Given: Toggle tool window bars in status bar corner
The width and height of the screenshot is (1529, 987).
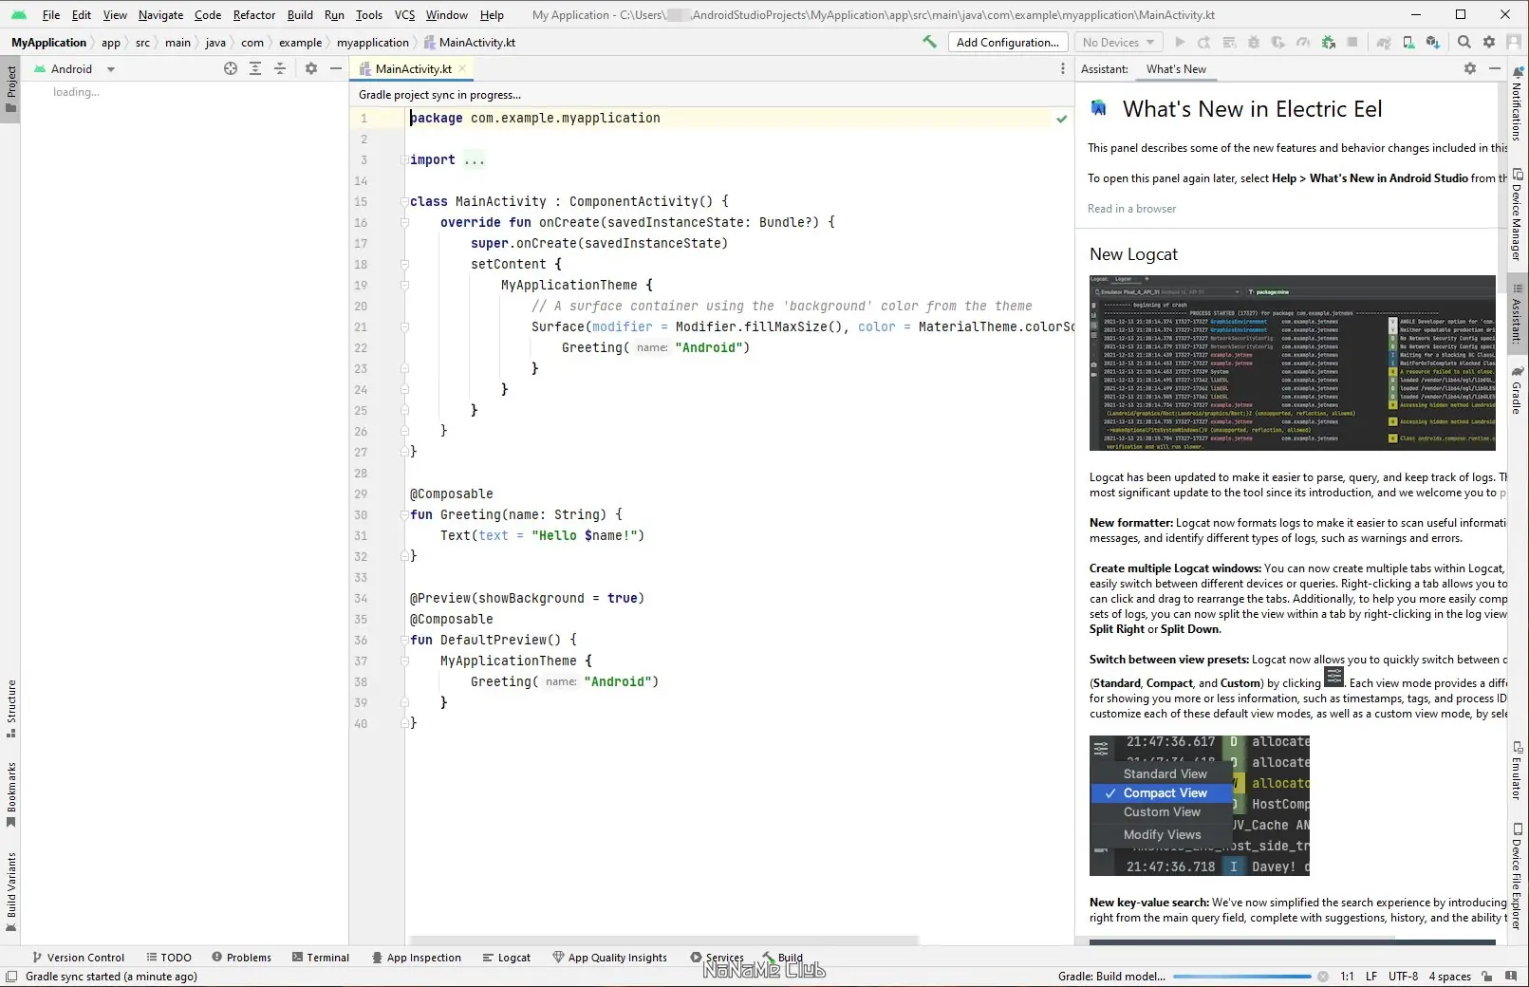Looking at the screenshot, I should click(x=11, y=977).
